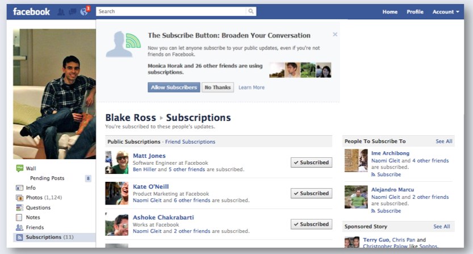
Task: Dismiss the Subscribe Button announcement
Action: click(335, 35)
